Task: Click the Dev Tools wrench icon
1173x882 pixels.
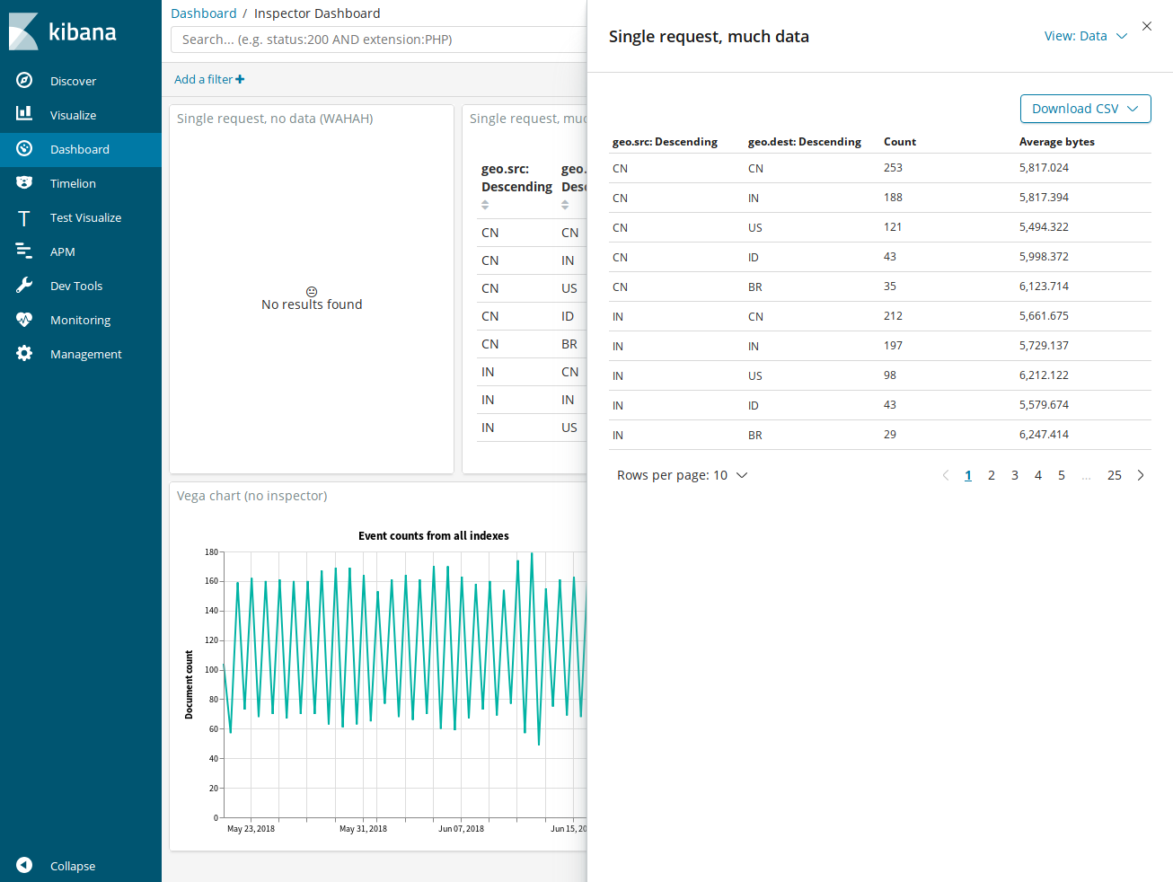Action: (24, 286)
